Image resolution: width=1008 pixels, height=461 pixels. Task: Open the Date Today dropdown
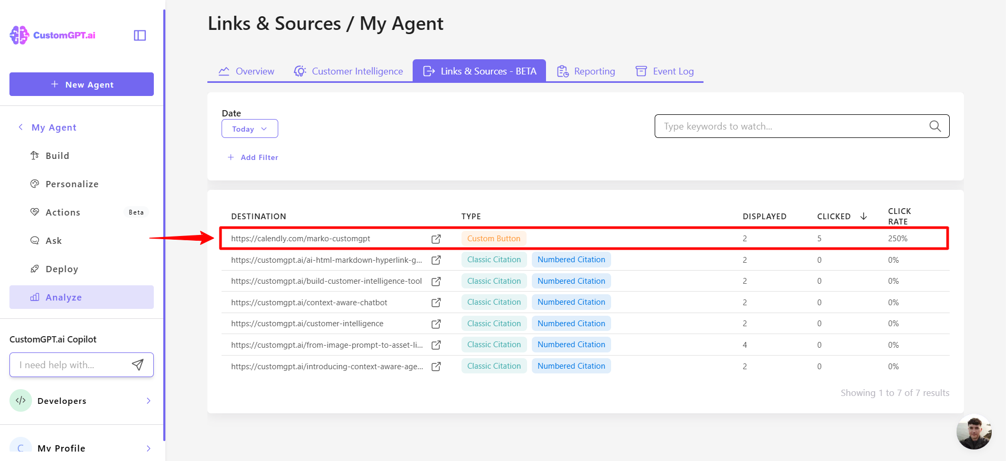(x=250, y=128)
